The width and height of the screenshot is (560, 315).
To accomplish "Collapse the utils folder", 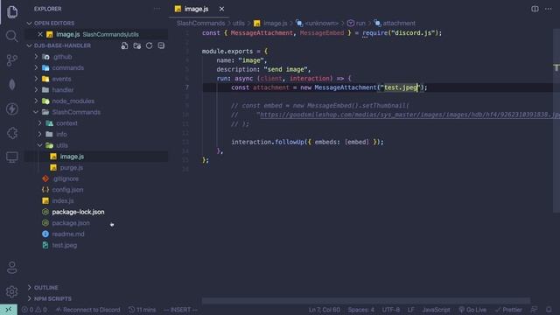I will click(x=62, y=145).
